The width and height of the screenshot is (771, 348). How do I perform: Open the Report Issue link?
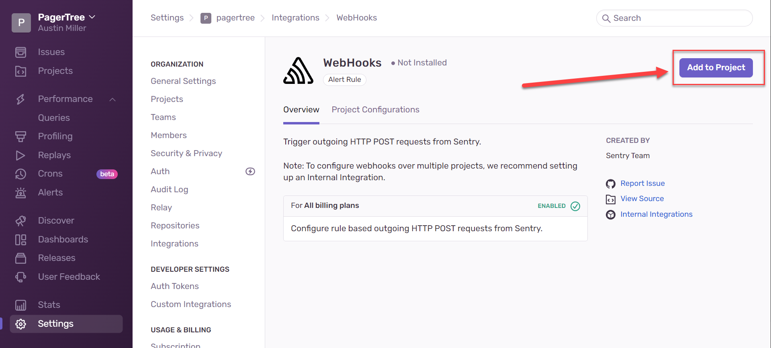(642, 183)
